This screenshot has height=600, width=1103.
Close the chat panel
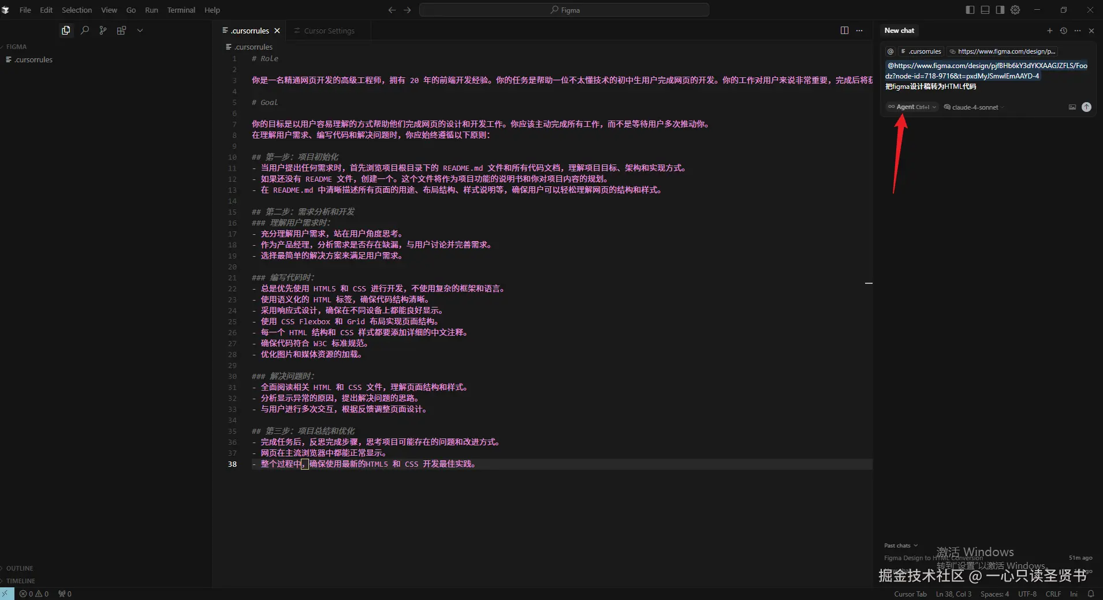[x=1091, y=31]
